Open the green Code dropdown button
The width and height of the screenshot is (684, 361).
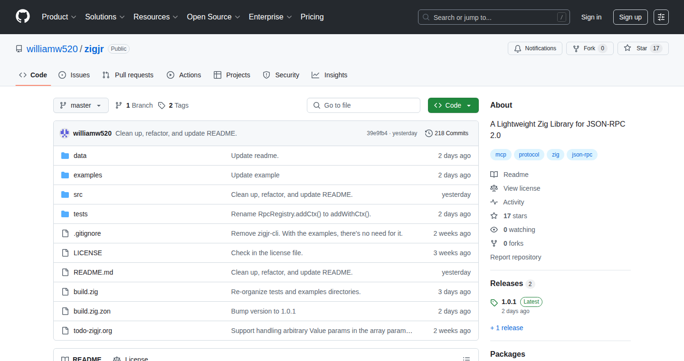point(453,105)
